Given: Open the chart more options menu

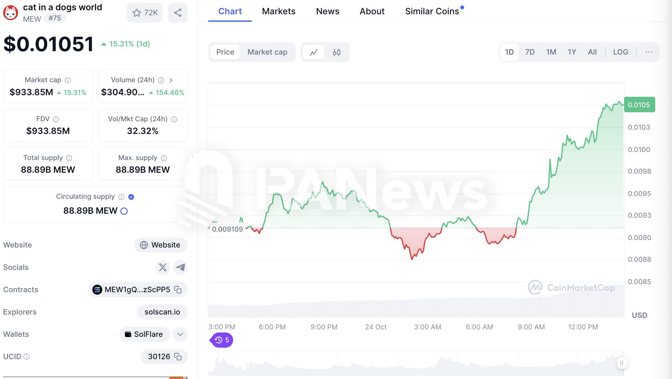Looking at the screenshot, I should point(649,52).
